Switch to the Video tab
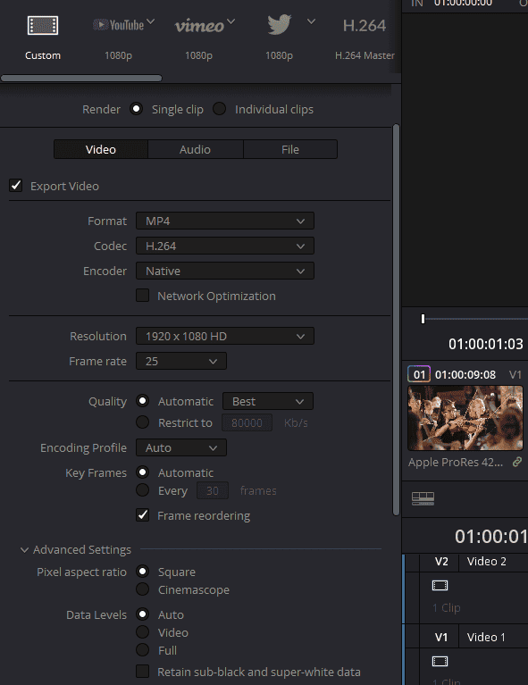 [x=101, y=149]
